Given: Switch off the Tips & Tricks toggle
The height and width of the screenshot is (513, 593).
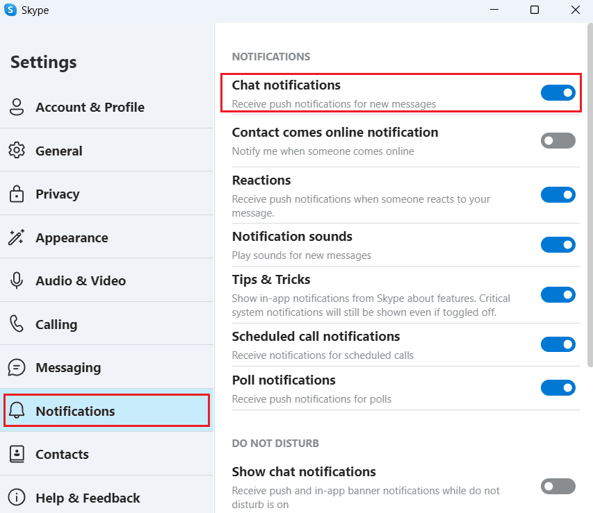Looking at the screenshot, I should (558, 295).
